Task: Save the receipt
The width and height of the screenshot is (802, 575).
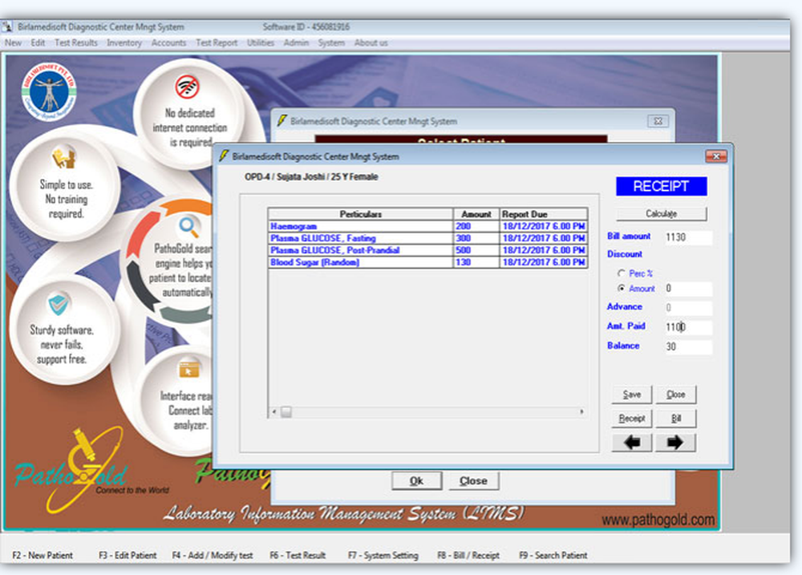Action: 632,395
